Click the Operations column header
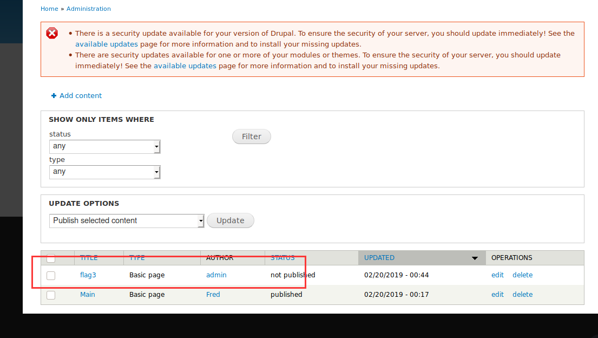This screenshot has width=598, height=338. pos(511,258)
